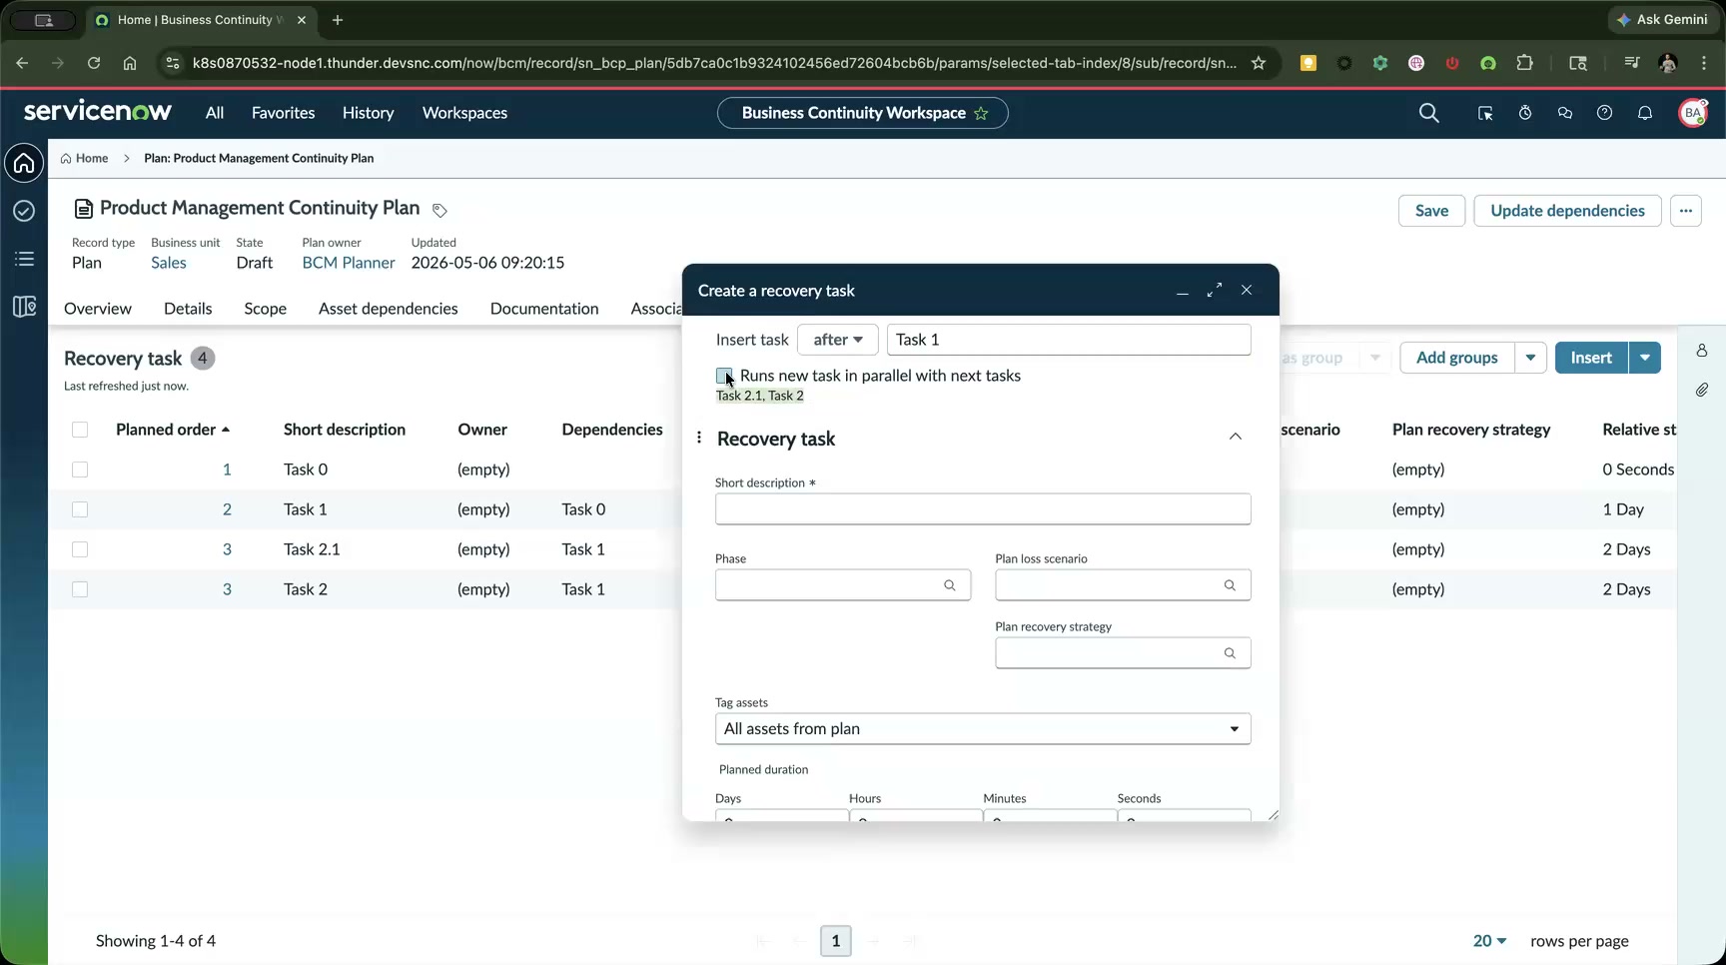Viewport: 1726px width, 965px height.
Task: Check the Task 2 row checkbox
Action: click(80, 589)
